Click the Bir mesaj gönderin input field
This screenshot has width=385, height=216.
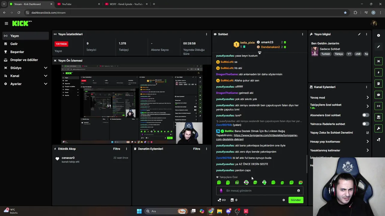pyautogui.click(x=260, y=190)
